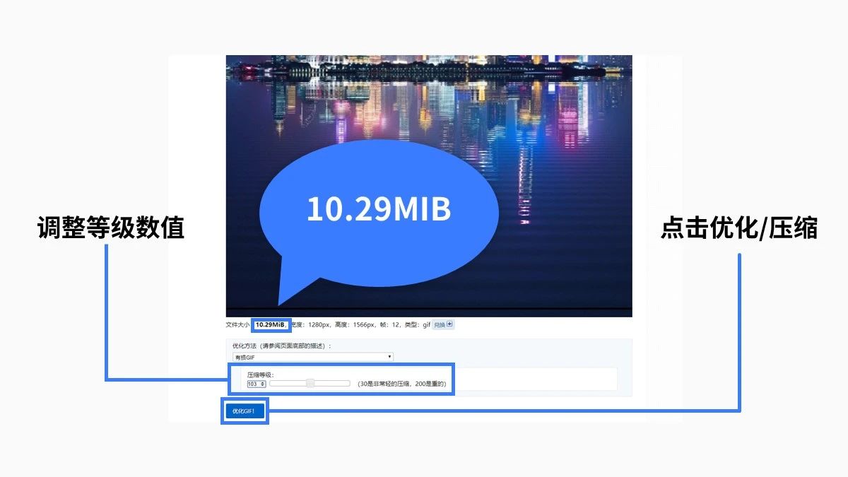Image resolution: width=848 pixels, height=477 pixels.
Task: Click the gif type text in file info
Action: pyautogui.click(x=428, y=324)
